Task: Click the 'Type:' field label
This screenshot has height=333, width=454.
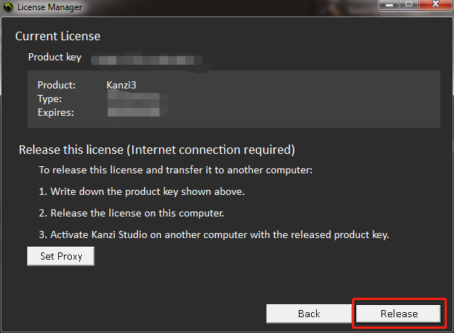Action: 50,99
